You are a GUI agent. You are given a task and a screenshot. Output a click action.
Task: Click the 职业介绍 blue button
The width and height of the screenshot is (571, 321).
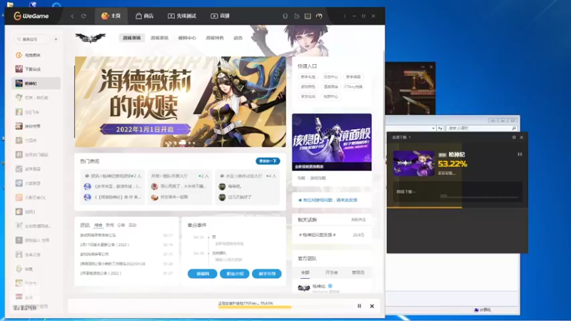point(235,274)
